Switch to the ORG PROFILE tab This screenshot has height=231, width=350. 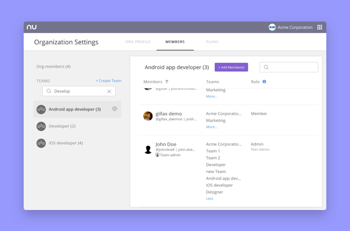[138, 42]
